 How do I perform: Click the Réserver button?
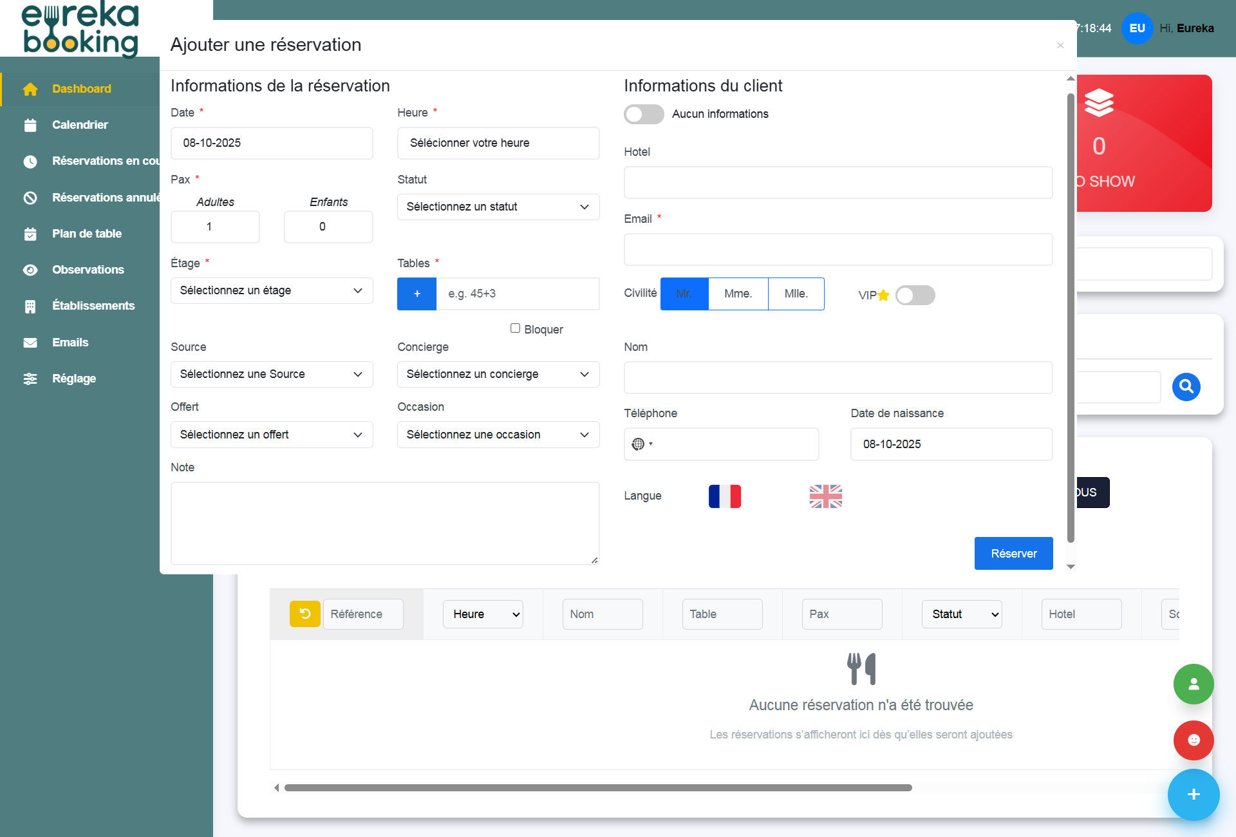click(1013, 554)
